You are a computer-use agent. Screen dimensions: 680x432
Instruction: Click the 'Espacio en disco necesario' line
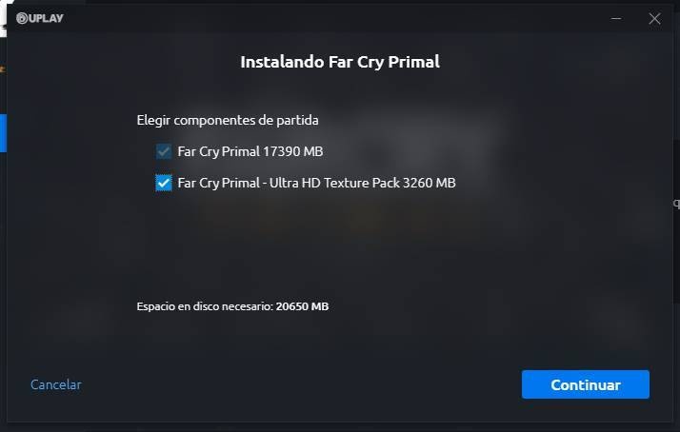coord(205,306)
